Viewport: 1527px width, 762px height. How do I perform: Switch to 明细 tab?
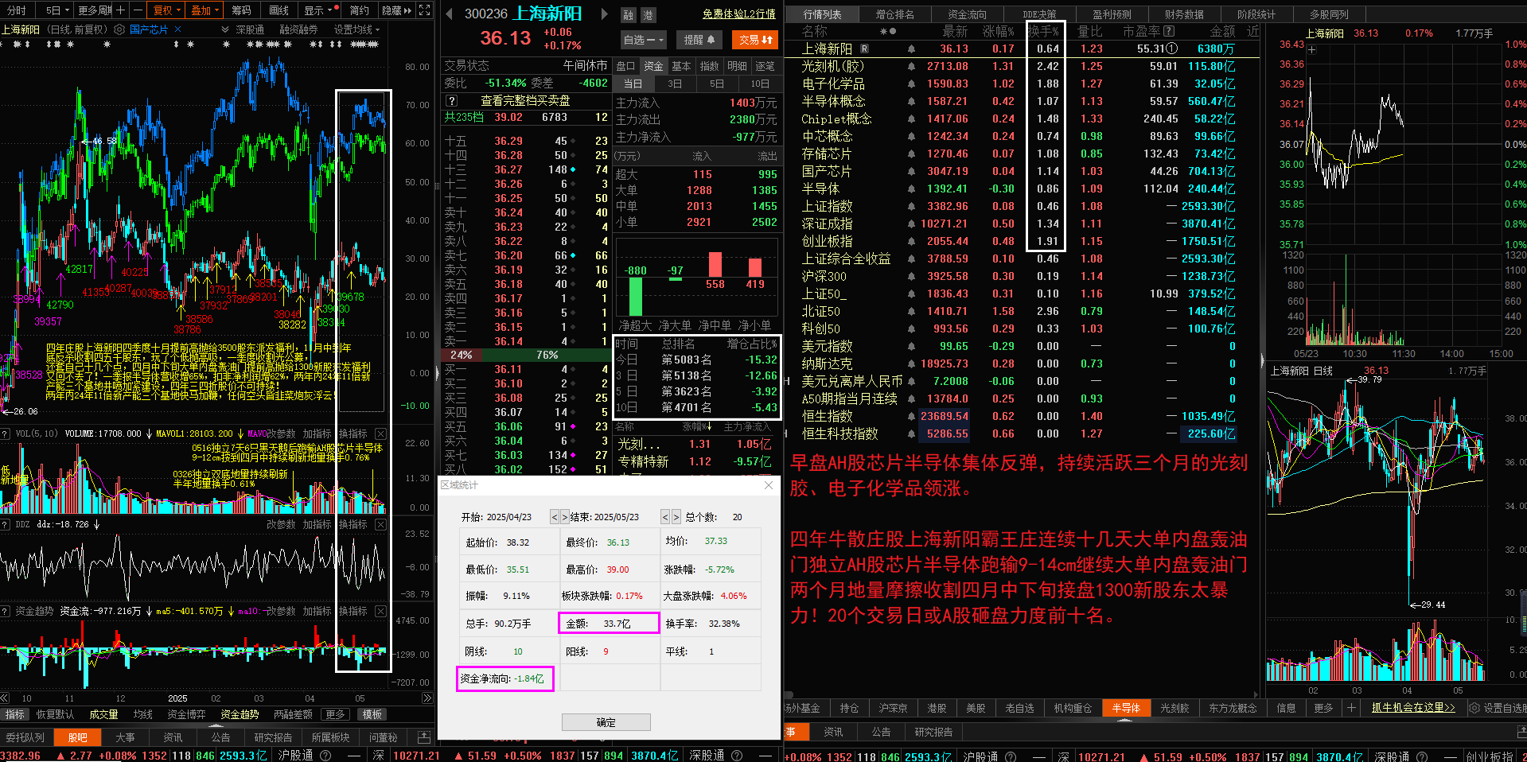coord(737,66)
